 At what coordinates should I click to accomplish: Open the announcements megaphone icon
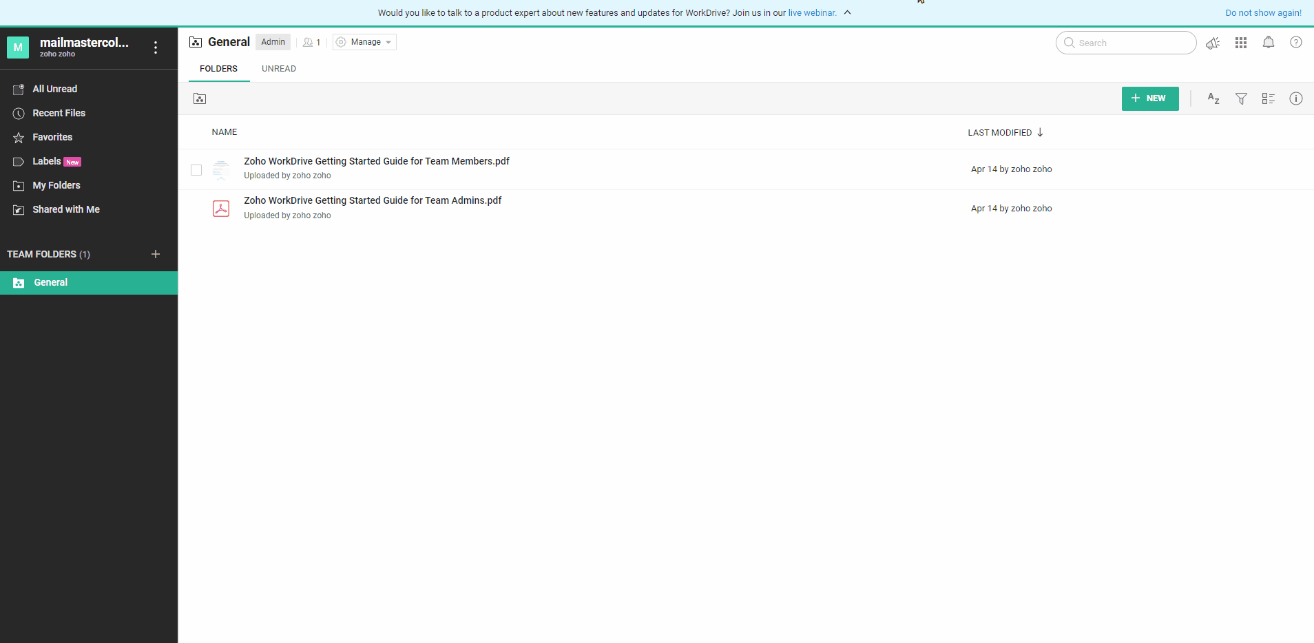[1213, 43]
